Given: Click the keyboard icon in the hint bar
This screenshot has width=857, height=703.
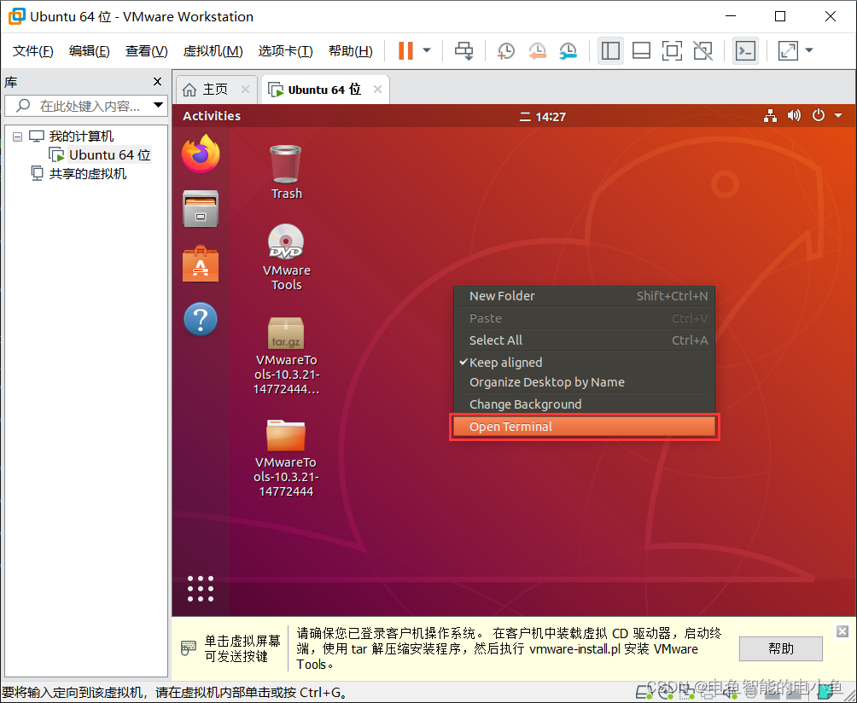Looking at the screenshot, I should tap(189, 648).
